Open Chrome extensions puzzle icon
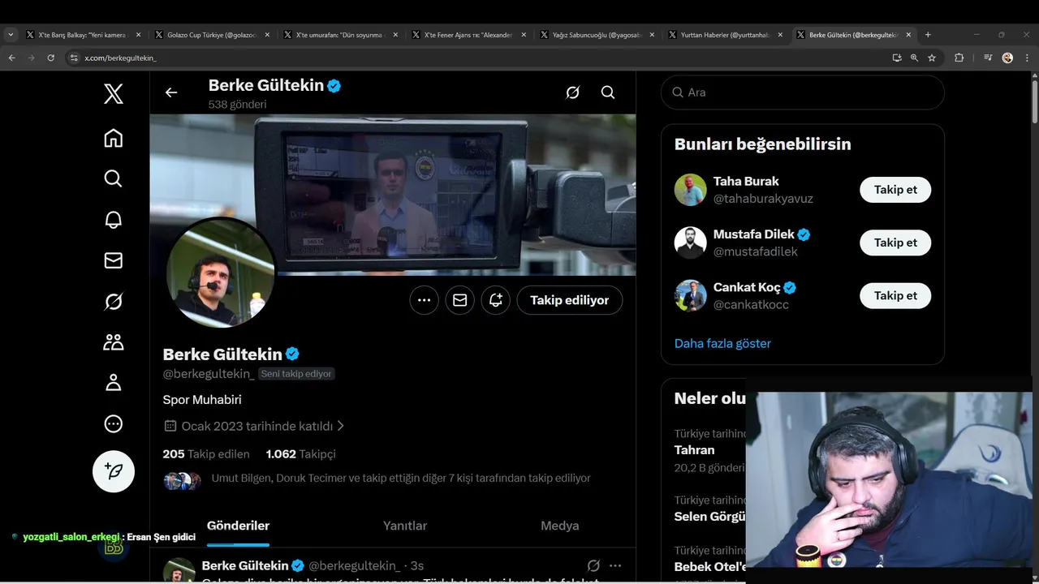 coord(959,58)
